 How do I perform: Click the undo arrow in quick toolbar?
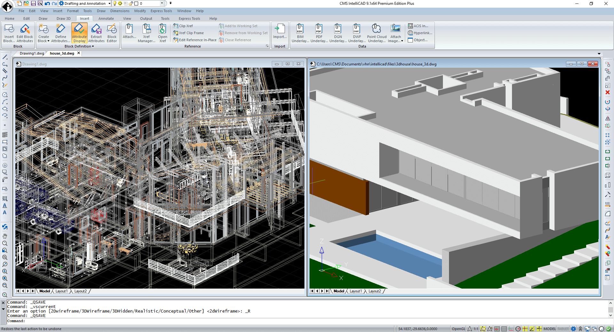47,4
